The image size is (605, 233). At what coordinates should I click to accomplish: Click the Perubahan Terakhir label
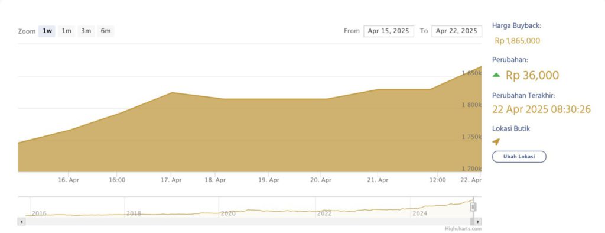point(523,95)
